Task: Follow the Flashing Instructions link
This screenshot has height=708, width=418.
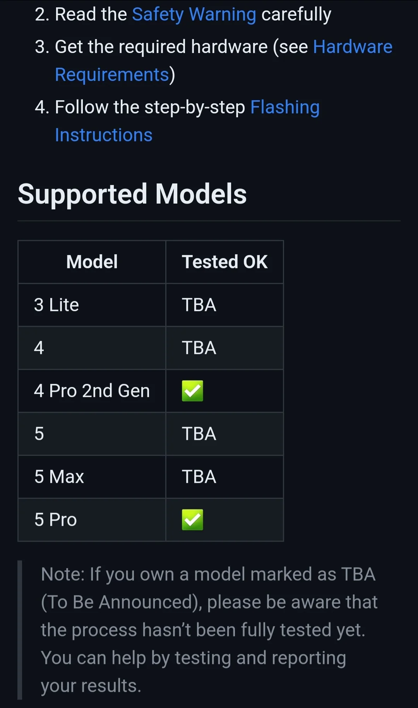Action: tap(284, 107)
